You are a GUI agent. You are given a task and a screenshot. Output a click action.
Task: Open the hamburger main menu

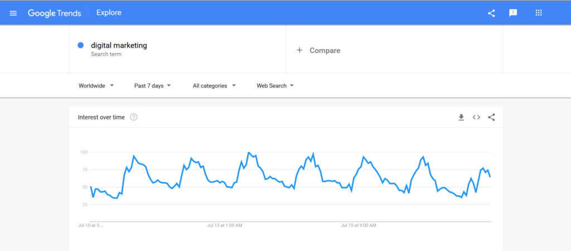pyautogui.click(x=13, y=13)
